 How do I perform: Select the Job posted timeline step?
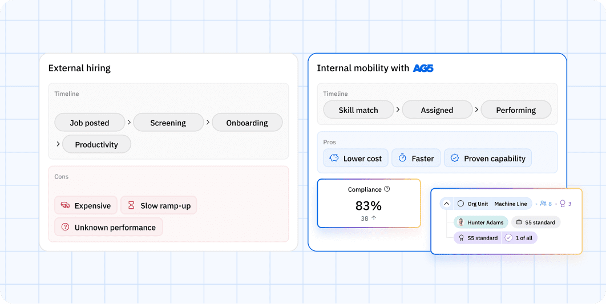90,123
